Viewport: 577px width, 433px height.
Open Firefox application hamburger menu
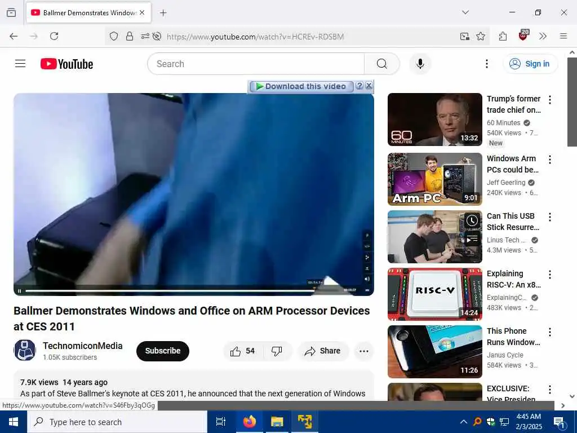[563, 36]
